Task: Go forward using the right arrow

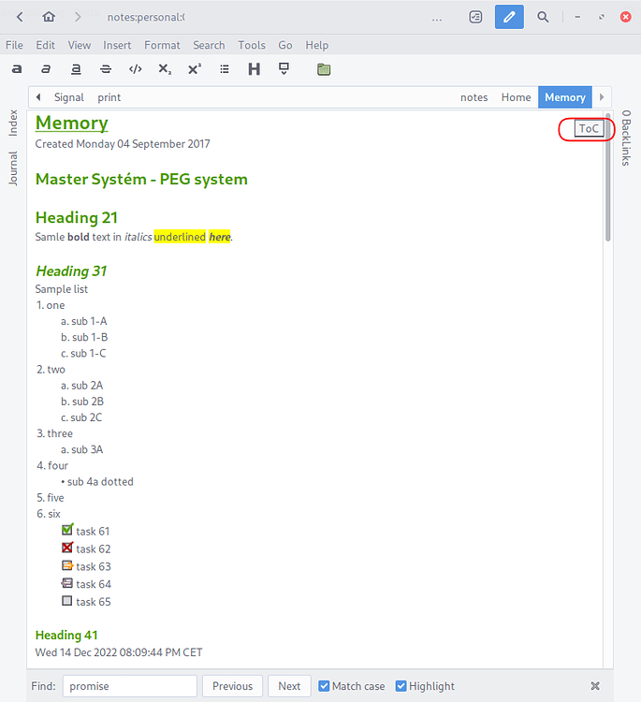Action: [x=78, y=17]
